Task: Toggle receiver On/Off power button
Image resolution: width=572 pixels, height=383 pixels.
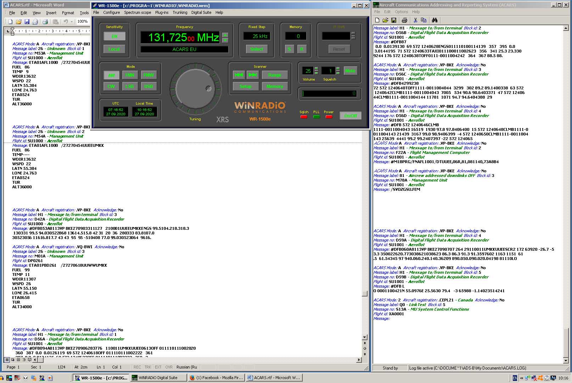Action: 351,116
